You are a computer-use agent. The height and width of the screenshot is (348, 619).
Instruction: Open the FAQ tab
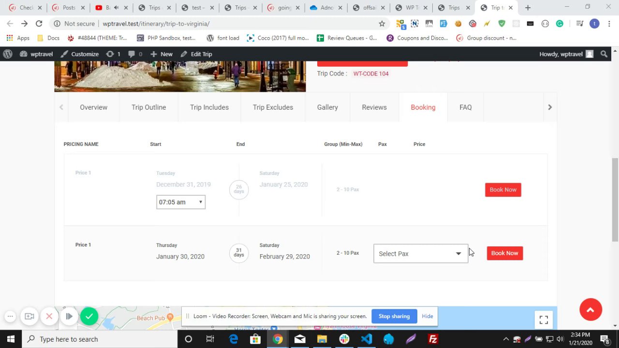(x=466, y=107)
